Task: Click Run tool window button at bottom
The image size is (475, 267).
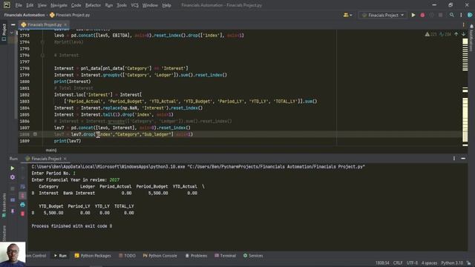Action: [60, 255]
